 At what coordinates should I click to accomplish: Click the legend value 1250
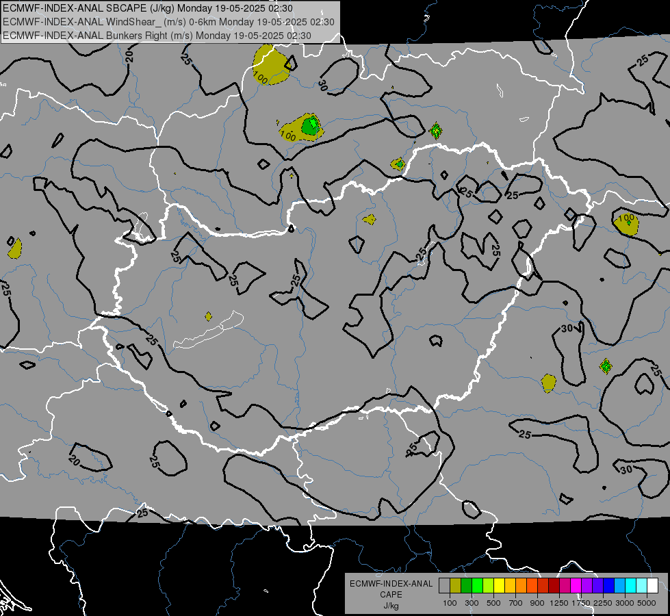559,603
